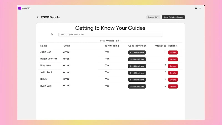Click Send Bulk Reminders button
The image size is (222, 125).
173,17
